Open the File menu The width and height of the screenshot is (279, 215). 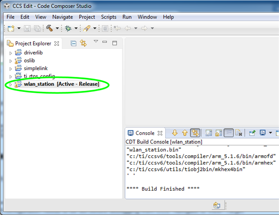click(x=10, y=17)
